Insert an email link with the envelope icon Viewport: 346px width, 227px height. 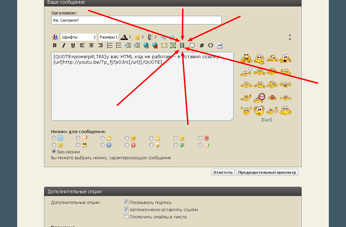click(164, 45)
